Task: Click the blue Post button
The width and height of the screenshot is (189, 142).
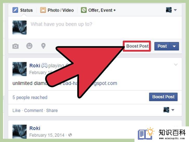Action: point(162,46)
